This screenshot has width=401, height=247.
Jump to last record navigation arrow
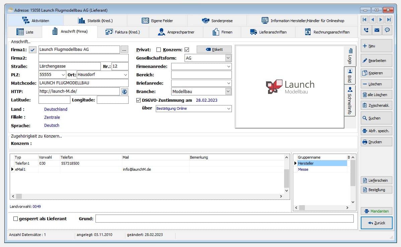click(388, 20)
